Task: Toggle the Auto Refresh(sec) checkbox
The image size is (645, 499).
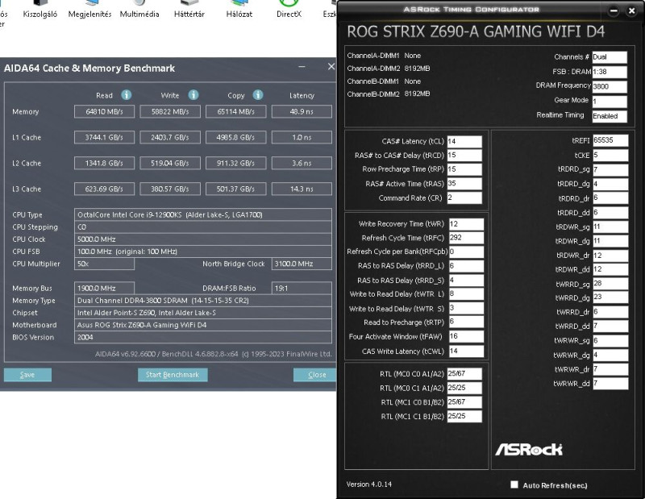Action: click(x=514, y=484)
